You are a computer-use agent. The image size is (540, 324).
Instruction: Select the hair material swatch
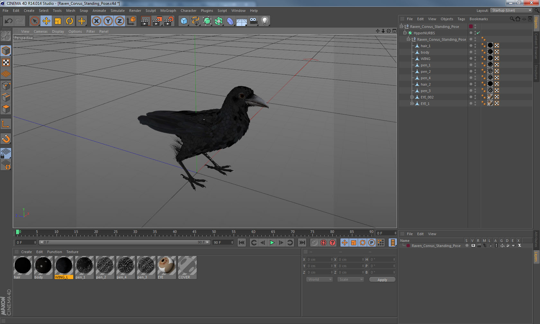coord(22,267)
